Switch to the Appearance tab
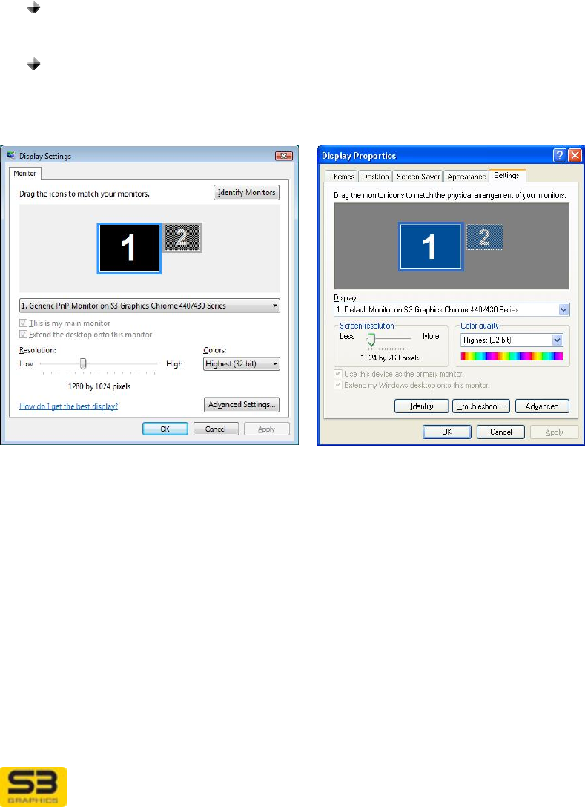The width and height of the screenshot is (585, 807). tap(466, 177)
